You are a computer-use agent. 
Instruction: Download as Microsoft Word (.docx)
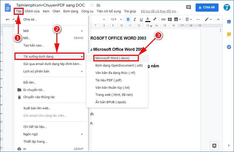117,58
